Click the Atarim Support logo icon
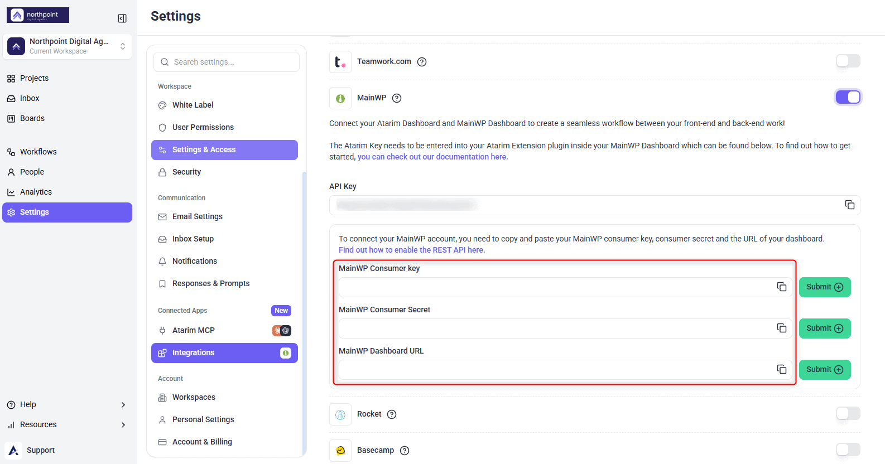The image size is (885, 464). [x=13, y=450]
